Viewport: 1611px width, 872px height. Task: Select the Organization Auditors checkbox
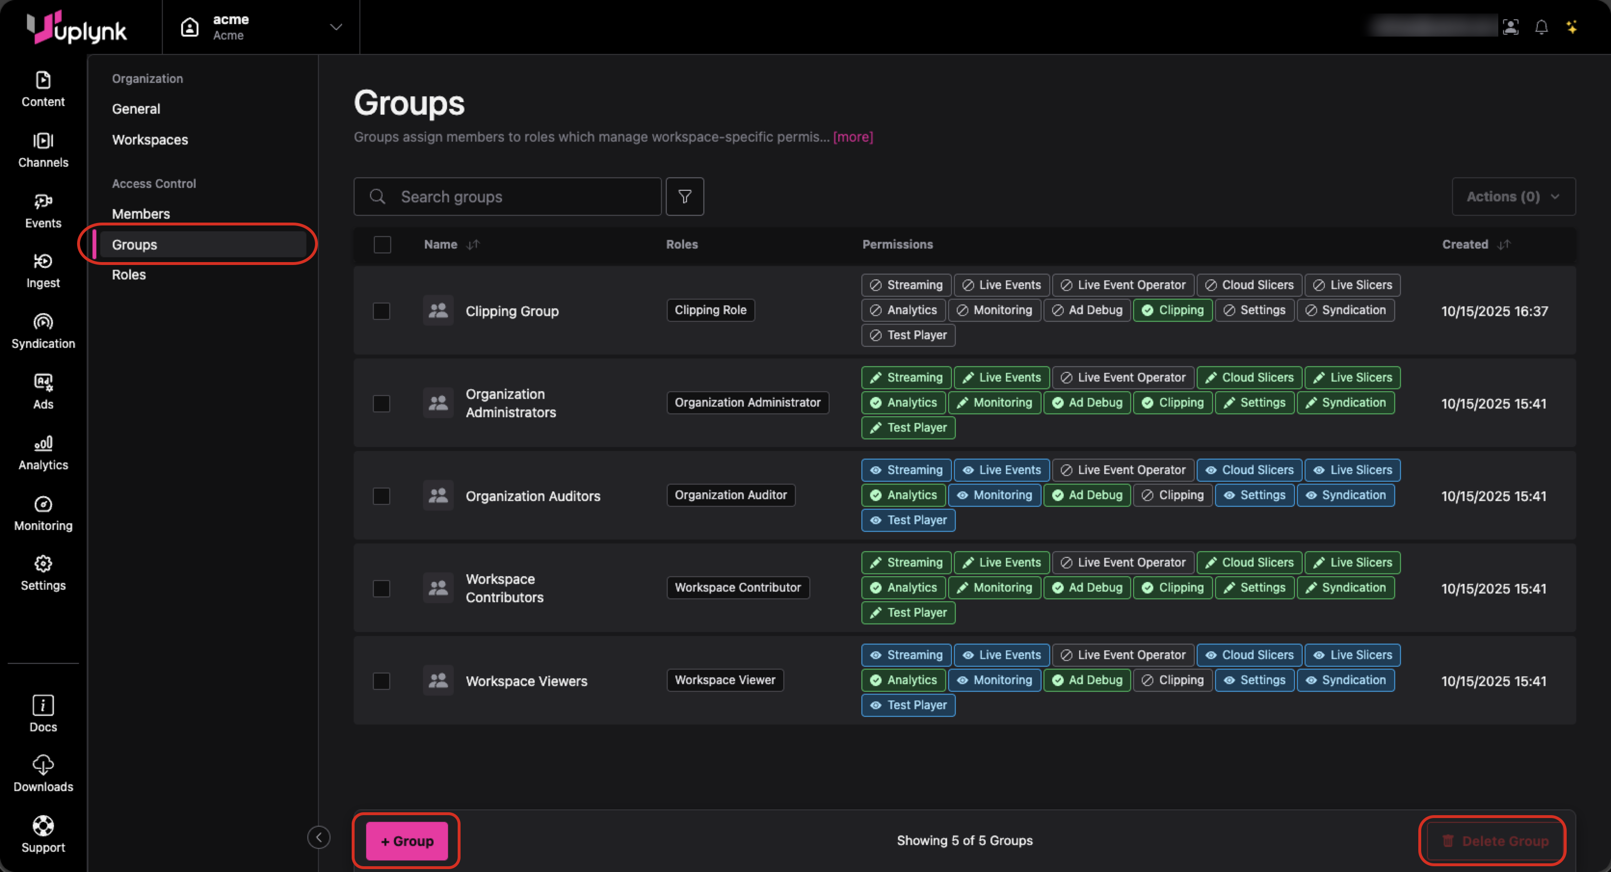(382, 496)
